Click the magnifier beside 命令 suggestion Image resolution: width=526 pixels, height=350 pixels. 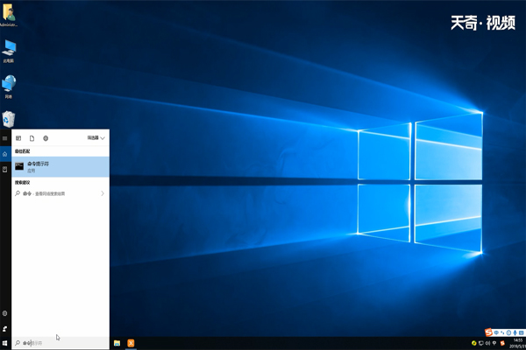(18, 193)
